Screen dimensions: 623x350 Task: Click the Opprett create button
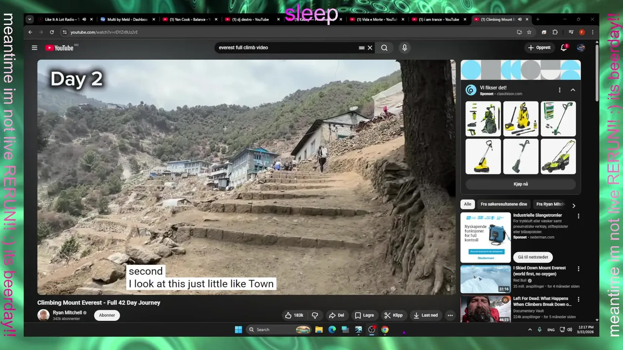(x=539, y=48)
